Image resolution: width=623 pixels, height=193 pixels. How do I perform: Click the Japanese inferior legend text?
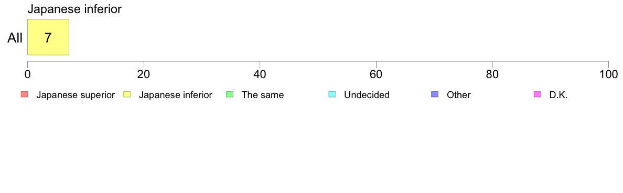coord(175,95)
